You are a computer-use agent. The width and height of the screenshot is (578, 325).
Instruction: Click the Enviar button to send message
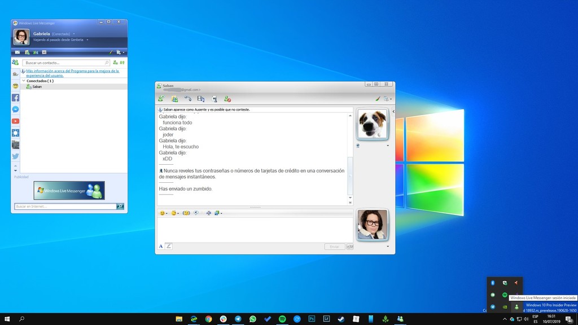click(x=335, y=246)
